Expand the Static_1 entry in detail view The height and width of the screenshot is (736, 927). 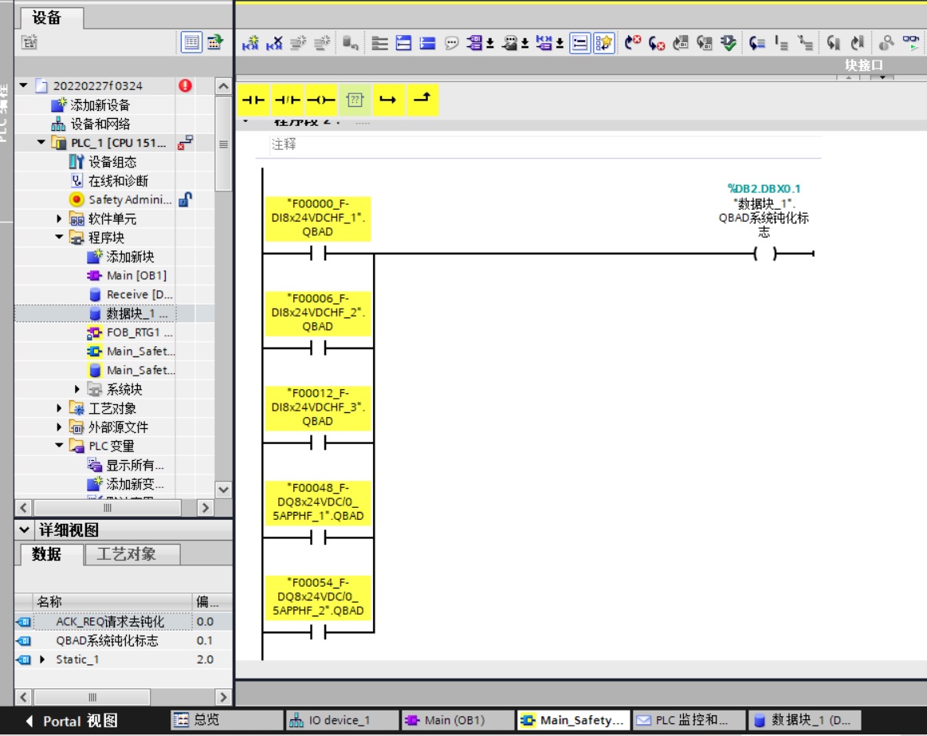[42, 659]
